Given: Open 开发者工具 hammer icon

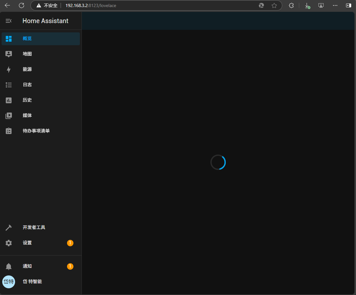Looking at the screenshot, I should pyautogui.click(x=9, y=228).
